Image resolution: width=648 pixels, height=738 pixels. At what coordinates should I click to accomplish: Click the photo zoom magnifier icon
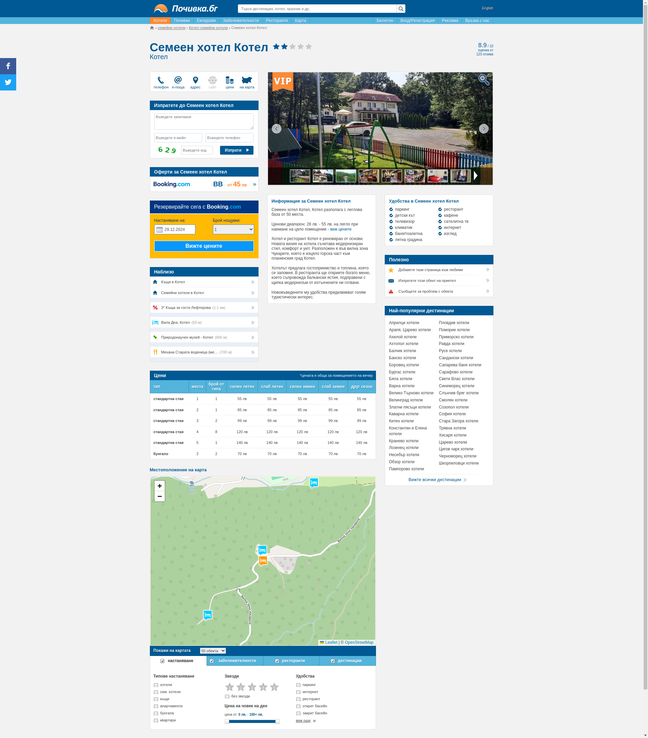tap(483, 79)
